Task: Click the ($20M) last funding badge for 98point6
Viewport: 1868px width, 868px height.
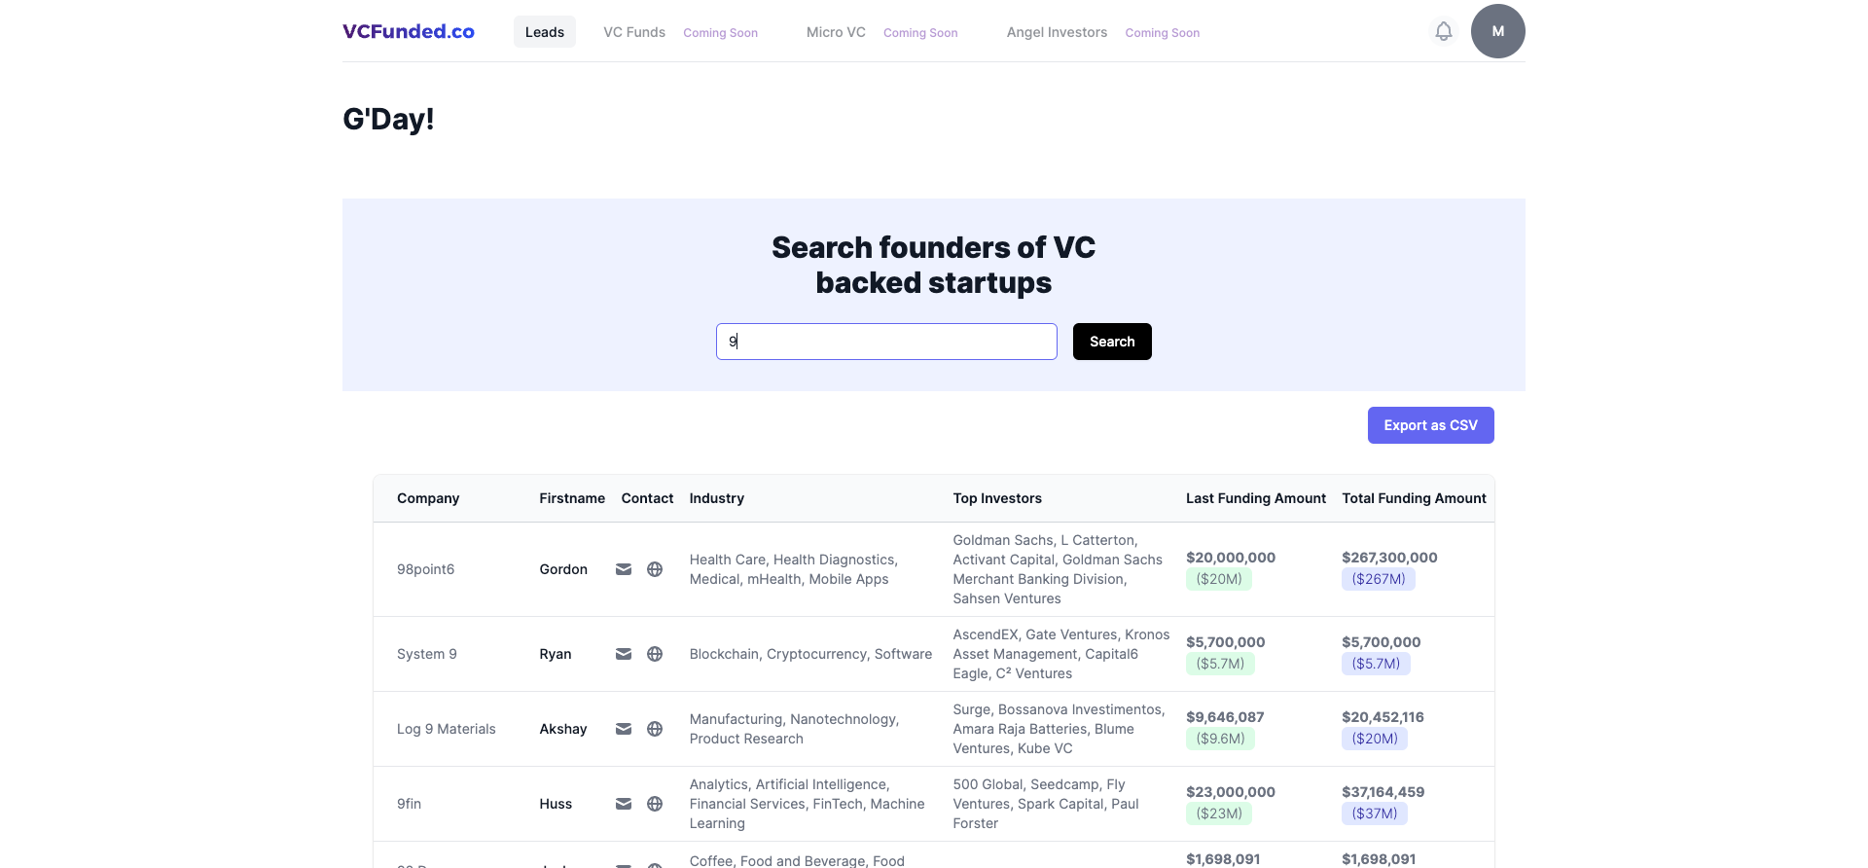Action: 1219,579
